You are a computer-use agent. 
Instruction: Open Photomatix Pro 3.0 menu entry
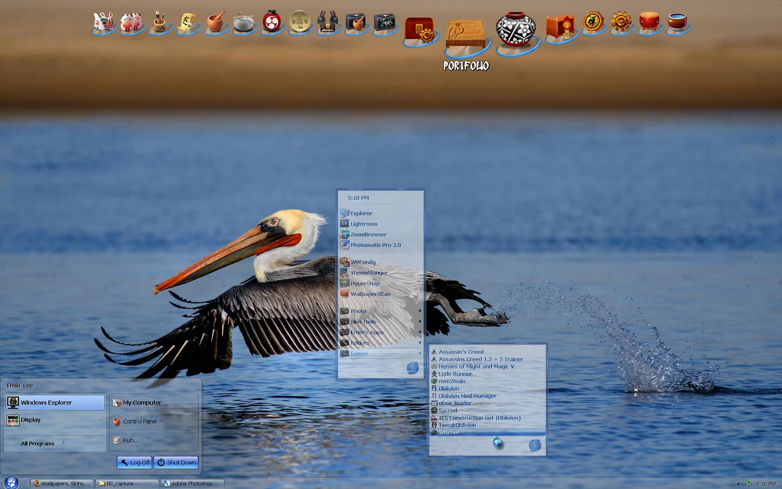(375, 245)
